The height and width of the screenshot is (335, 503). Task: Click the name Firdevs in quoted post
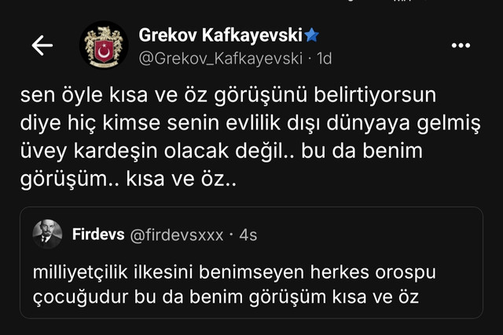point(98,235)
